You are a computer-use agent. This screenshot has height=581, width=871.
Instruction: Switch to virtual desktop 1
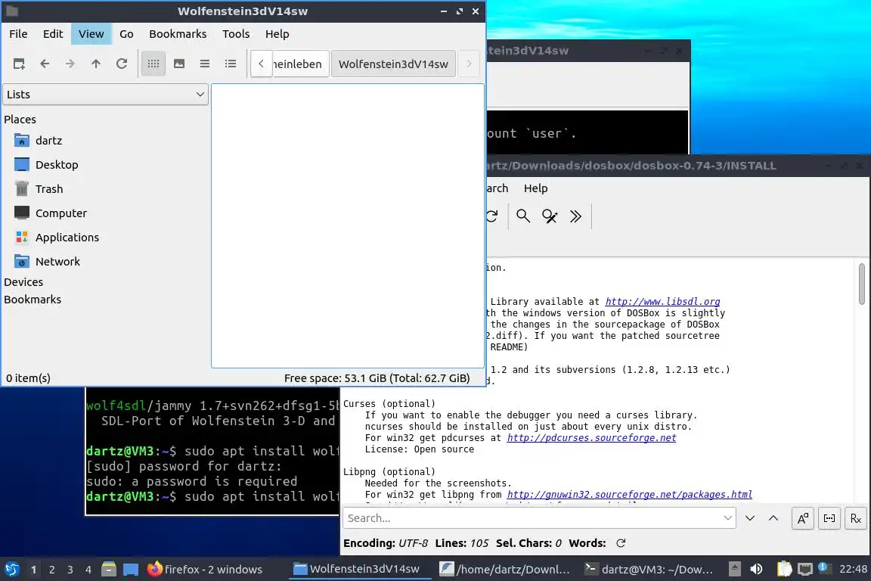(34, 570)
